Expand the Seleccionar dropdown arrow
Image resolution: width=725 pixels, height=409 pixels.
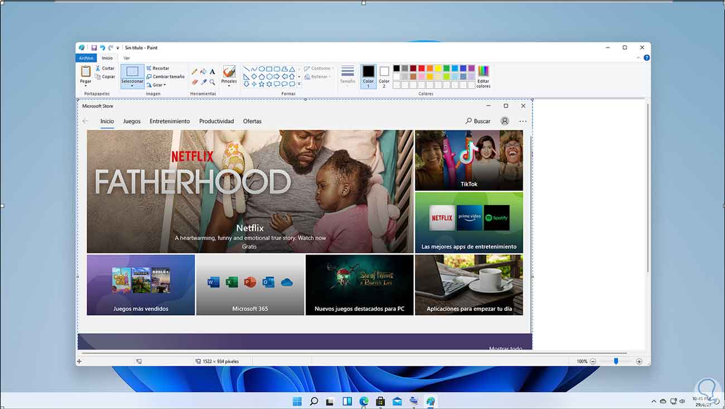132,86
